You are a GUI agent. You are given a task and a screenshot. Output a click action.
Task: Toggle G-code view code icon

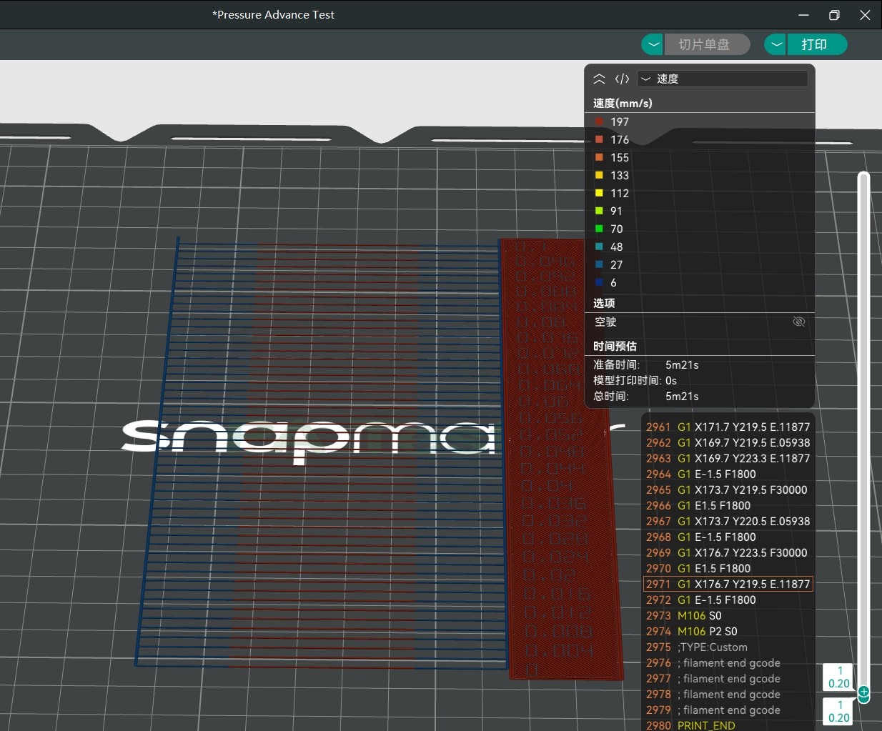[622, 79]
